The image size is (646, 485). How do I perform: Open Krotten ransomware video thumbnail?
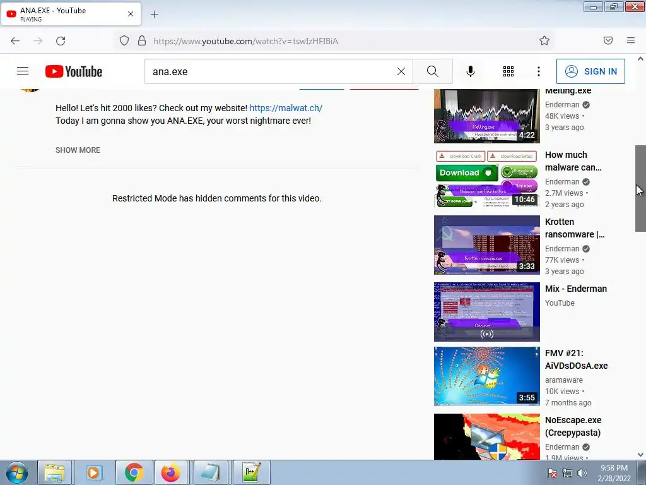coord(486,245)
